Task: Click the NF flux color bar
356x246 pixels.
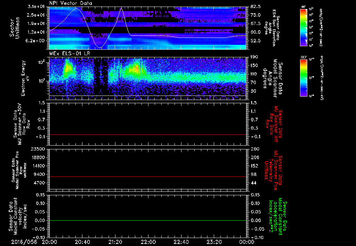Action: click(304, 27)
